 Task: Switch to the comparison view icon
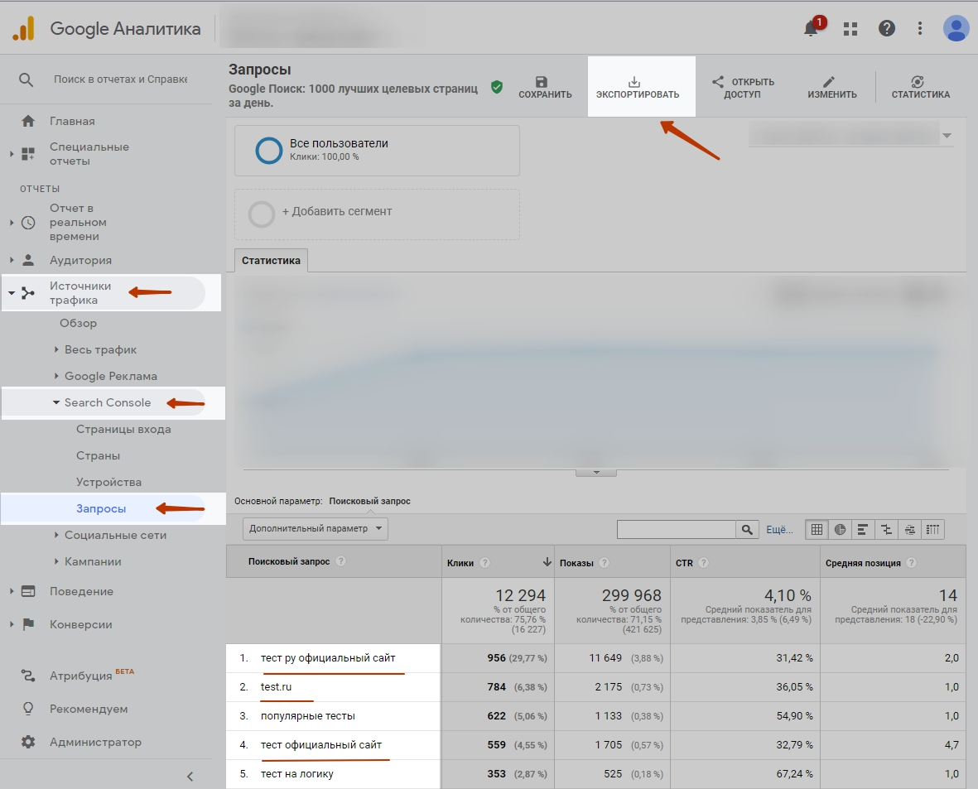tap(886, 530)
